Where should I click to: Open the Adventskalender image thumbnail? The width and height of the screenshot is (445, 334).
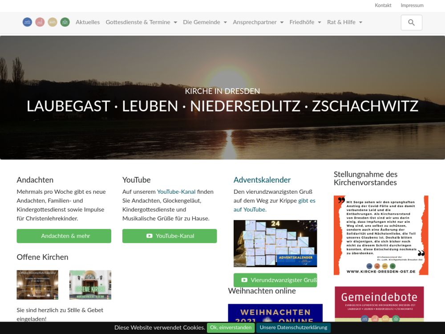coord(275,244)
